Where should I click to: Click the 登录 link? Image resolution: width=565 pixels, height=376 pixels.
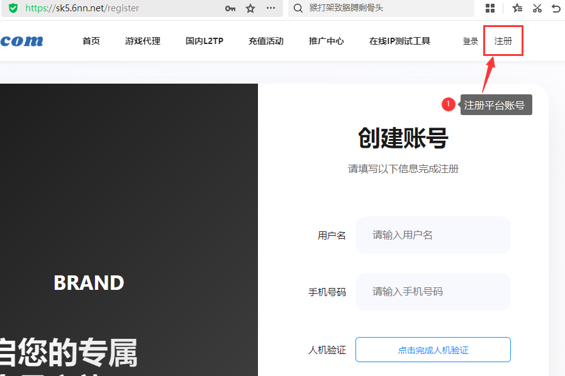click(x=470, y=40)
